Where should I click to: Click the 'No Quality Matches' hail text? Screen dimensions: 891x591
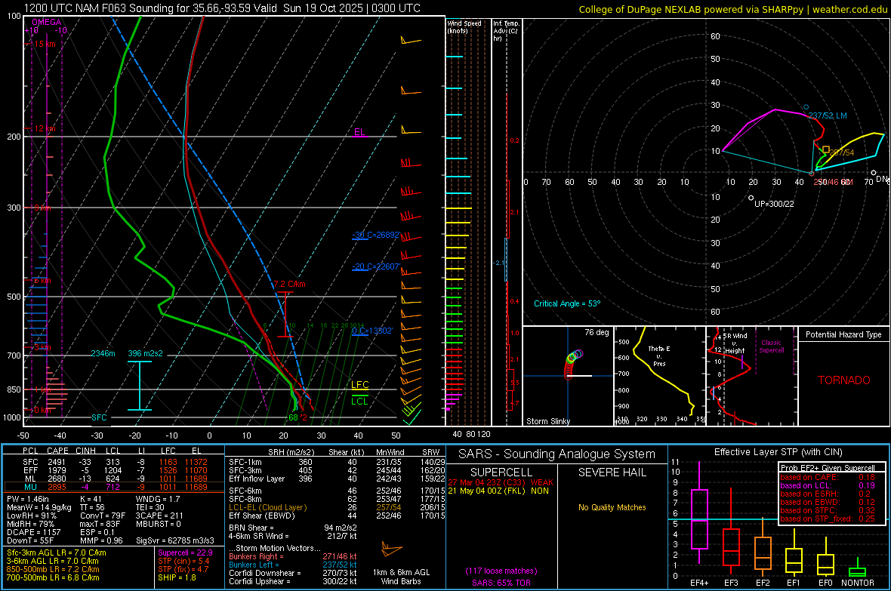click(612, 507)
